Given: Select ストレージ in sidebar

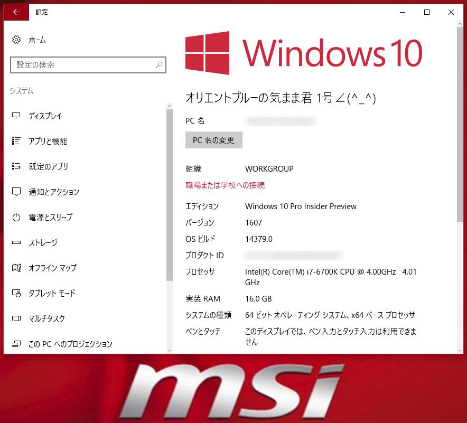Looking at the screenshot, I should coord(43,242).
